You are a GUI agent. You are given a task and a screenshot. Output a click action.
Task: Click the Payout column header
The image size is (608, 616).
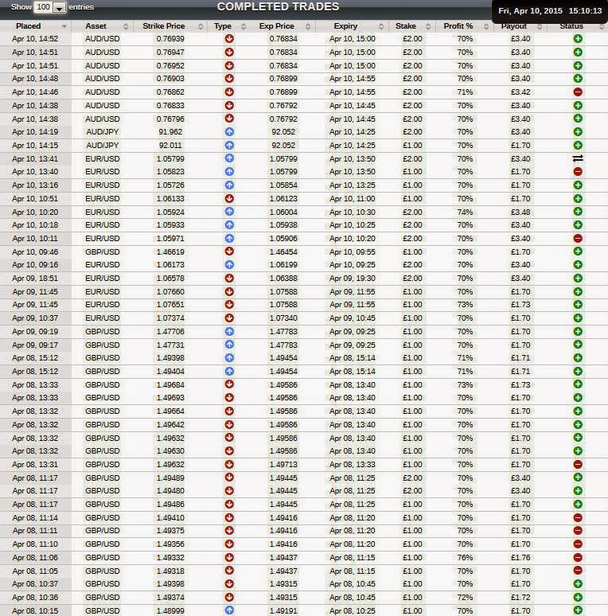514,26
